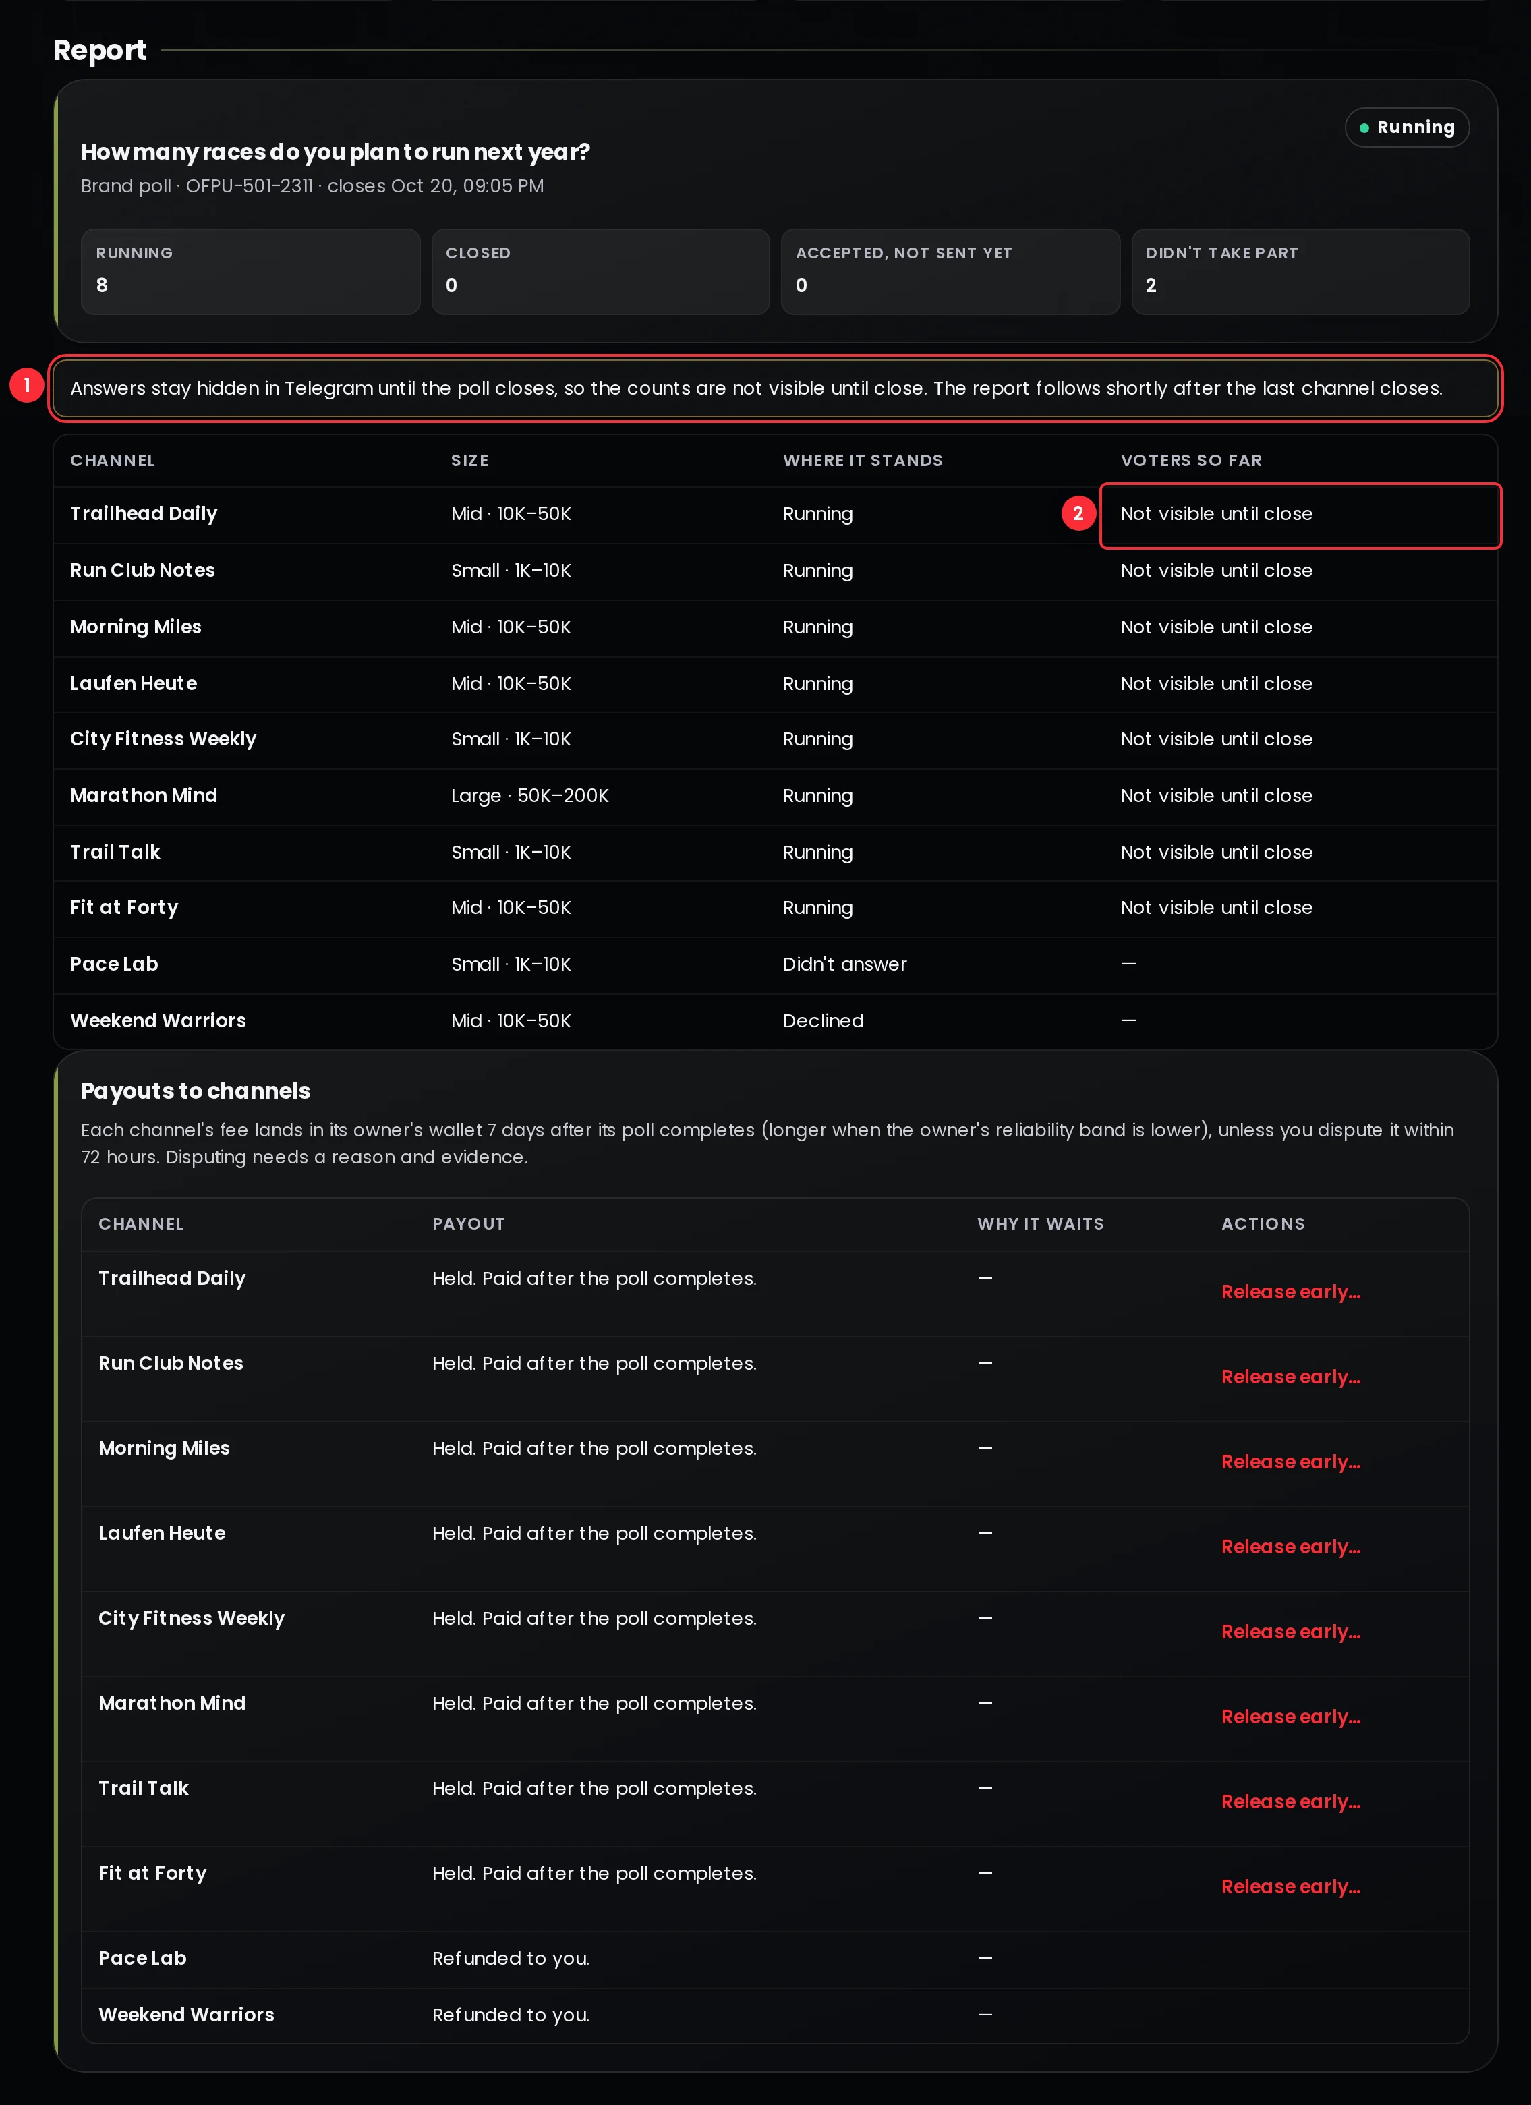This screenshot has height=2105, width=1531.
Task: Click Pace Lab in the channel status table
Action: pos(114,965)
